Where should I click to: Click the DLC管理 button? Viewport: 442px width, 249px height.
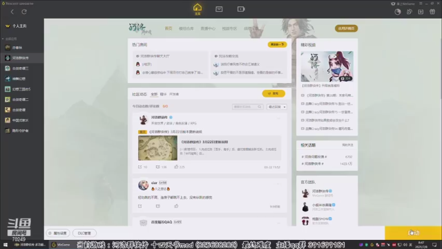click(x=84, y=233)
